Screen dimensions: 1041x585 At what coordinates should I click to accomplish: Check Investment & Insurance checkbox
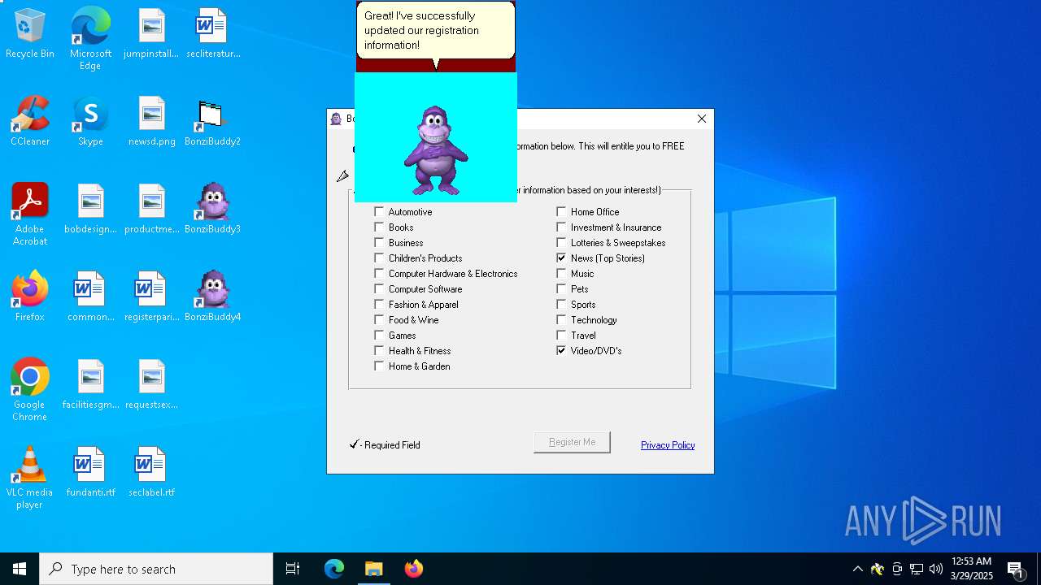(x=561, y=227)
